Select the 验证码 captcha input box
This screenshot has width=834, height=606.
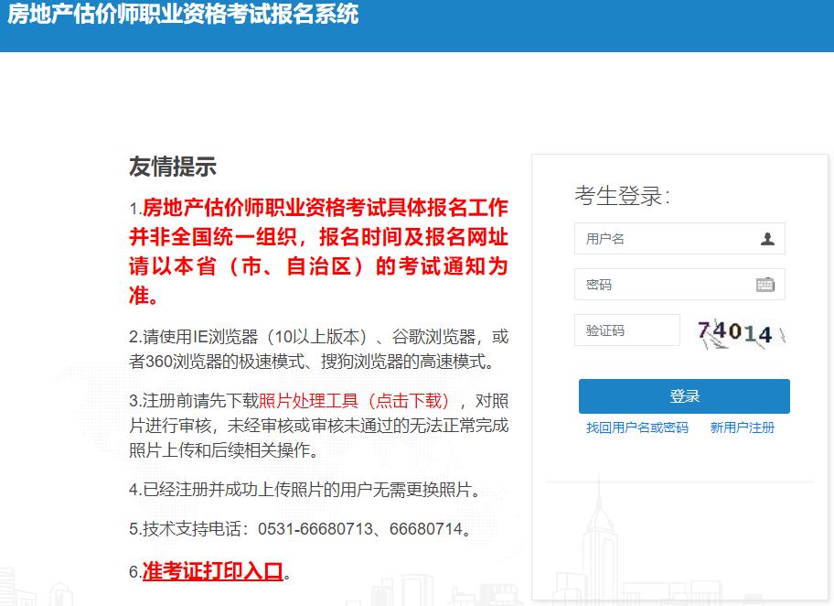click(x=626, y=330)
